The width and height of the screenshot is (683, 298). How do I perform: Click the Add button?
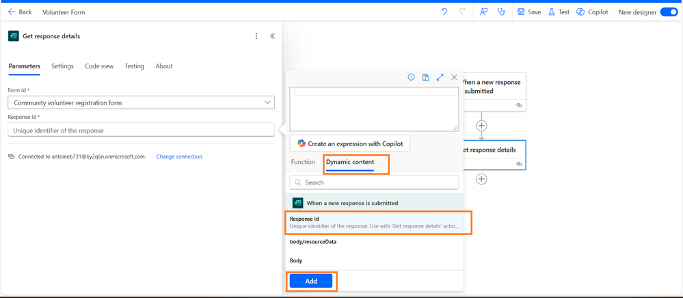point(311,281)
